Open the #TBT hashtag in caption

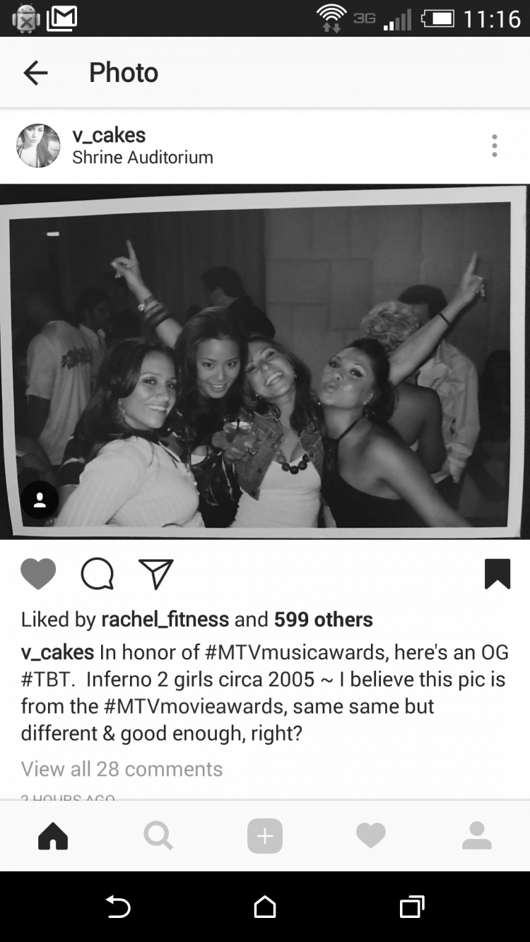48,679
